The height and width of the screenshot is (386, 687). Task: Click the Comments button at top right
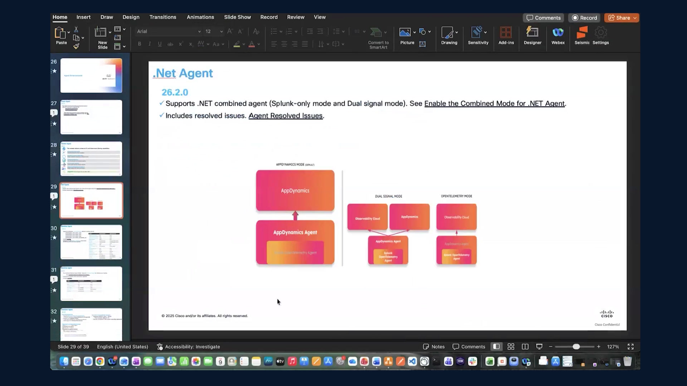coord(544,18)
